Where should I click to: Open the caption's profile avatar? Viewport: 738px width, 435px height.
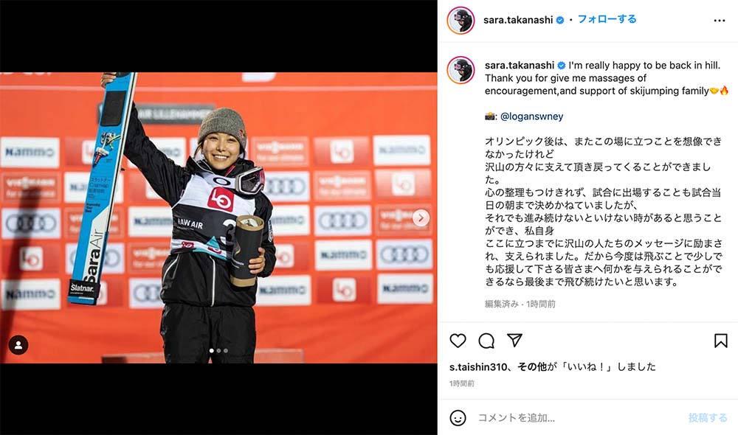pos(461,70)
